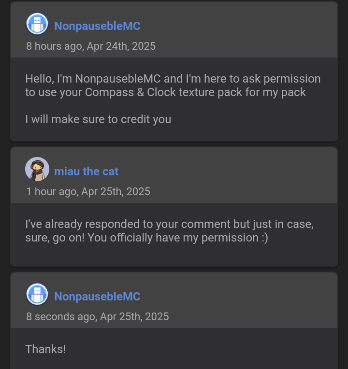Select NonpausebleMC username above the Thanks reply
The height and width of the screenshot is (369, 348).
pyautogui.click(x=97, y=296)
